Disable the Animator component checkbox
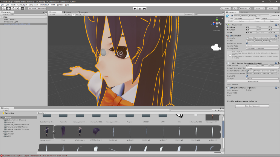The image size is (280, 157). click(231, 36)
